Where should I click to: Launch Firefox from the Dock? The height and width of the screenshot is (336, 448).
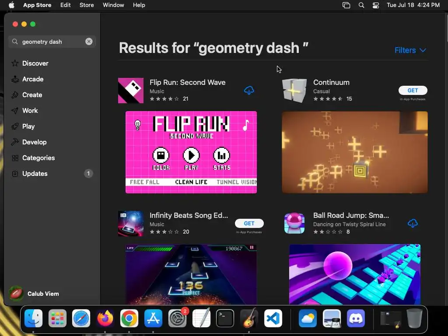click(x=105, y=318)
